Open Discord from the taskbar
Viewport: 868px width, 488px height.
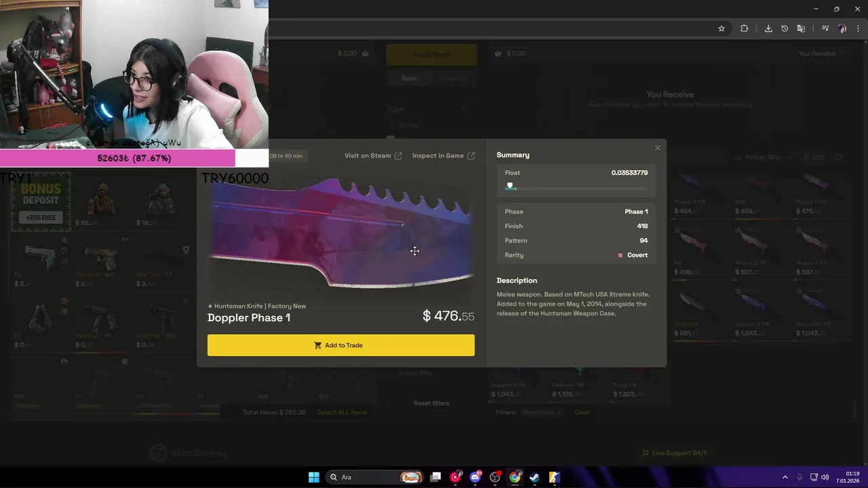click(x=475, y=477)
